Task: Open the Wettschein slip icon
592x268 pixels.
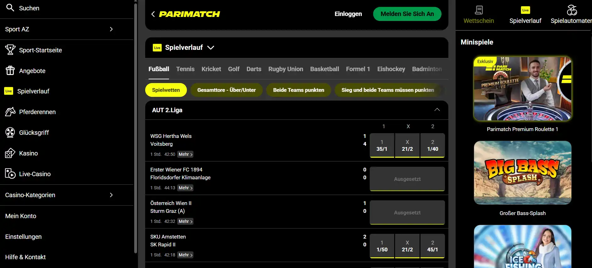Action: click(478, 10)
